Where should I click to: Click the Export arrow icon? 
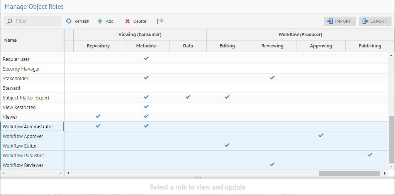pyautogui.click(x=365, y=21)
